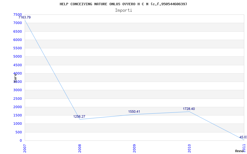Click the 'Anno' x-axis title
The height and width of the screenshot is (154, 247).
click(x=239, y=151)
